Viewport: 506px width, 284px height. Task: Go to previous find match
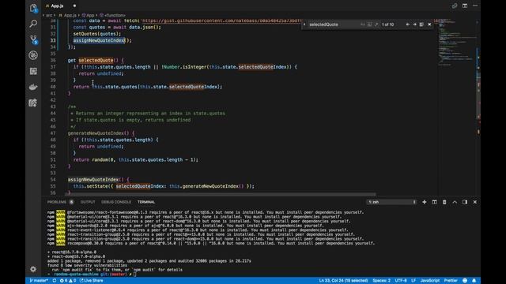pos(408,24)
